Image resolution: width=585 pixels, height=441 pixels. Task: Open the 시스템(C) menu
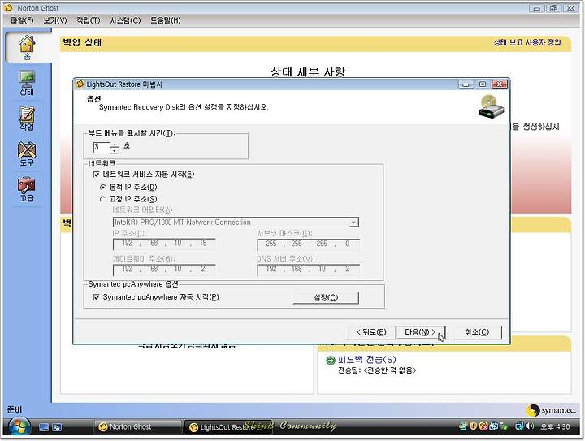coord(125,20)
